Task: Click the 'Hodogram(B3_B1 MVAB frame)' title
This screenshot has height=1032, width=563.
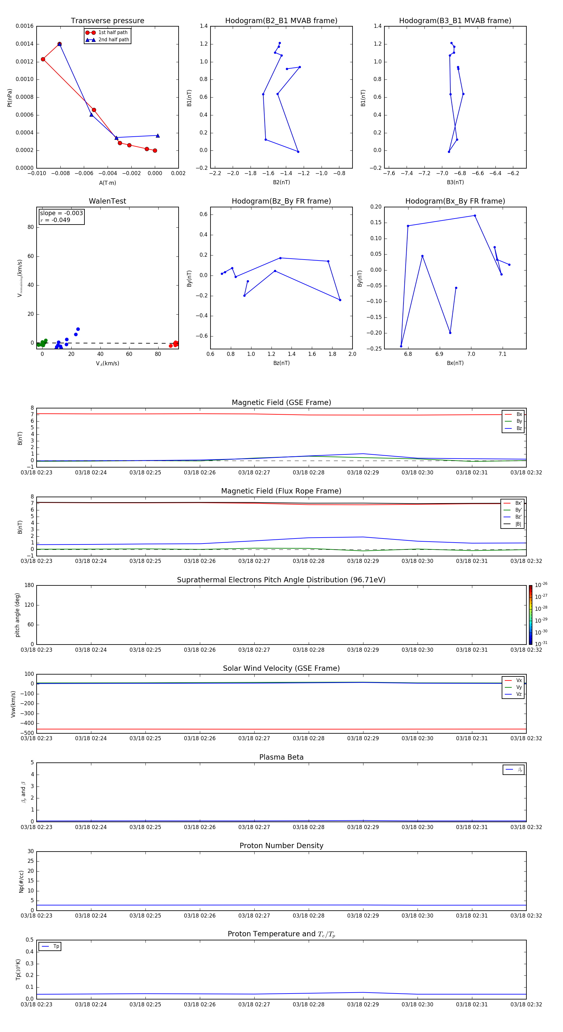Action: coord(455,21)
